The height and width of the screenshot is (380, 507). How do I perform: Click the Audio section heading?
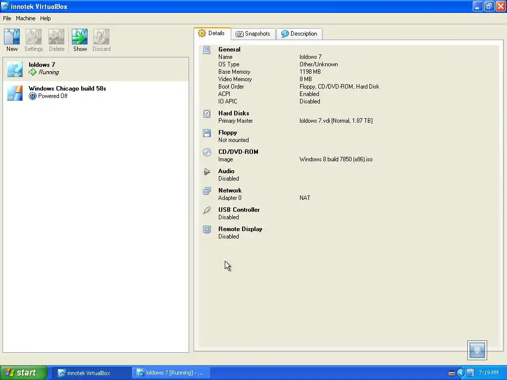[x=226, y=171]
